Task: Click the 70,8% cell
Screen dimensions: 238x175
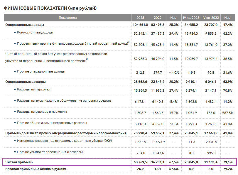Action: [x=228, y=90]
